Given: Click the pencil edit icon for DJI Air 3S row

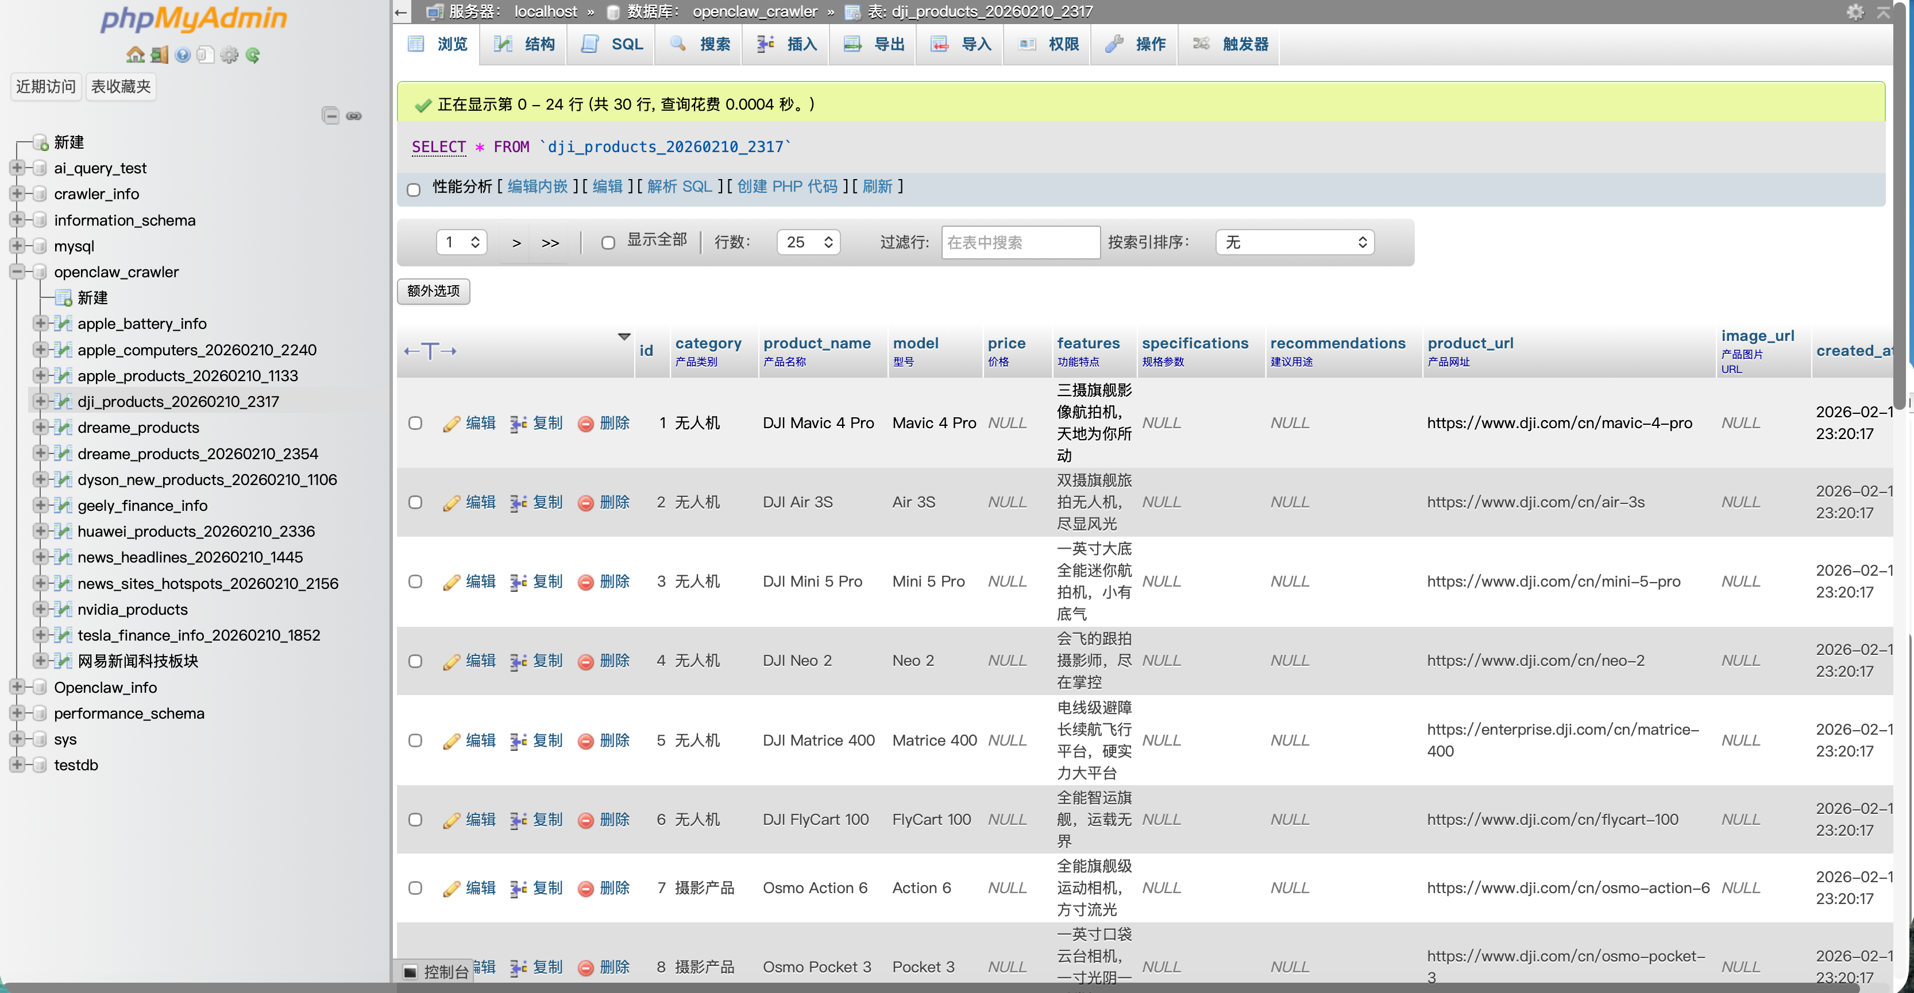Looking at the screenshot, I should pos(451,503).
